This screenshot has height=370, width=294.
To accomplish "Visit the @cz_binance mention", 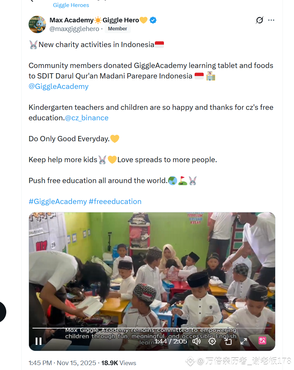I will 86,118.
